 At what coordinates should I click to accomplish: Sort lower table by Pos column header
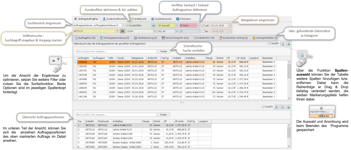[81, 121]
